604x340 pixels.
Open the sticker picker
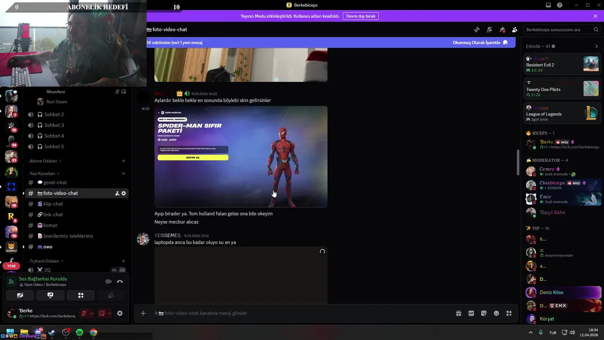point(484,313)
